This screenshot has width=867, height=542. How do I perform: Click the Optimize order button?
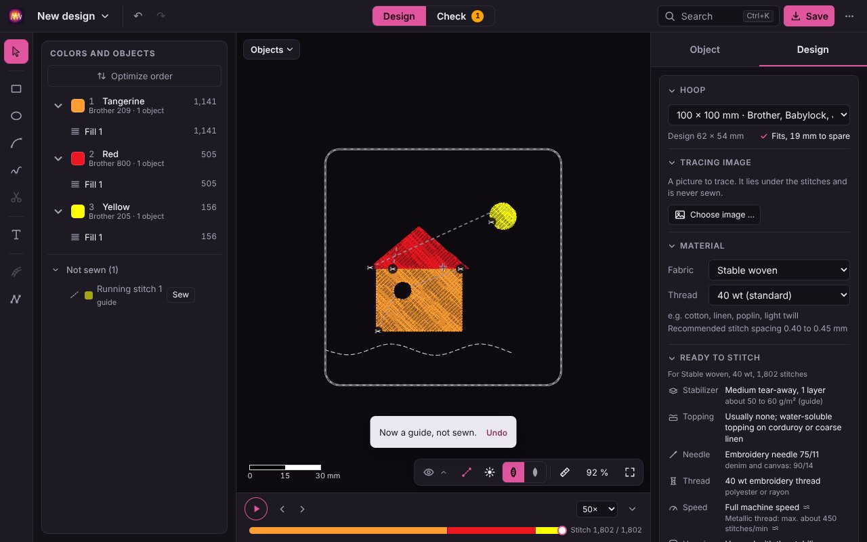pos(134,76)
